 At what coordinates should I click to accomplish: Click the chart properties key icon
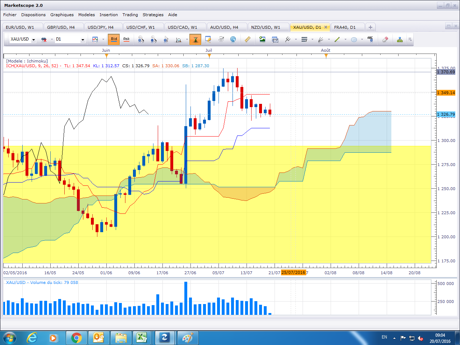click(x=208, y=39)
